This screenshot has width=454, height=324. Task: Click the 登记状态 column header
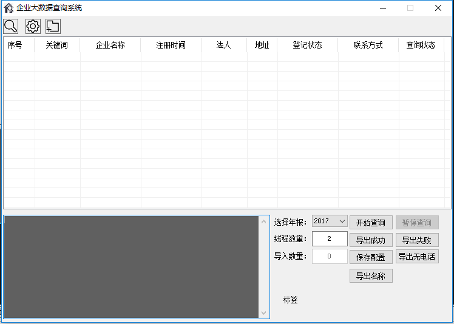coord(308,45)
